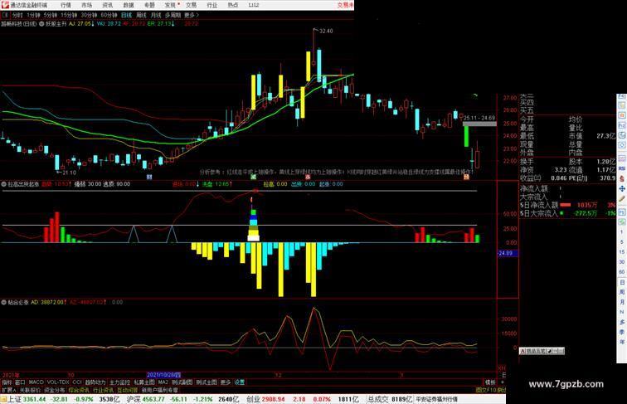
Task: Click the 上证 index status entry
Action: (63, 399)
